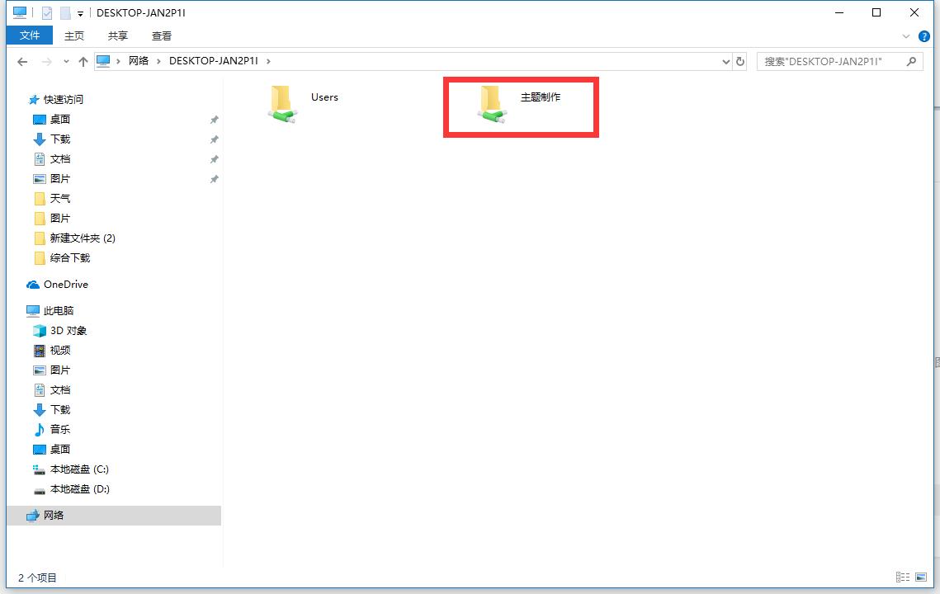Unpin 桌面 from Quick access
940x594 pixels.
point(214,119)
